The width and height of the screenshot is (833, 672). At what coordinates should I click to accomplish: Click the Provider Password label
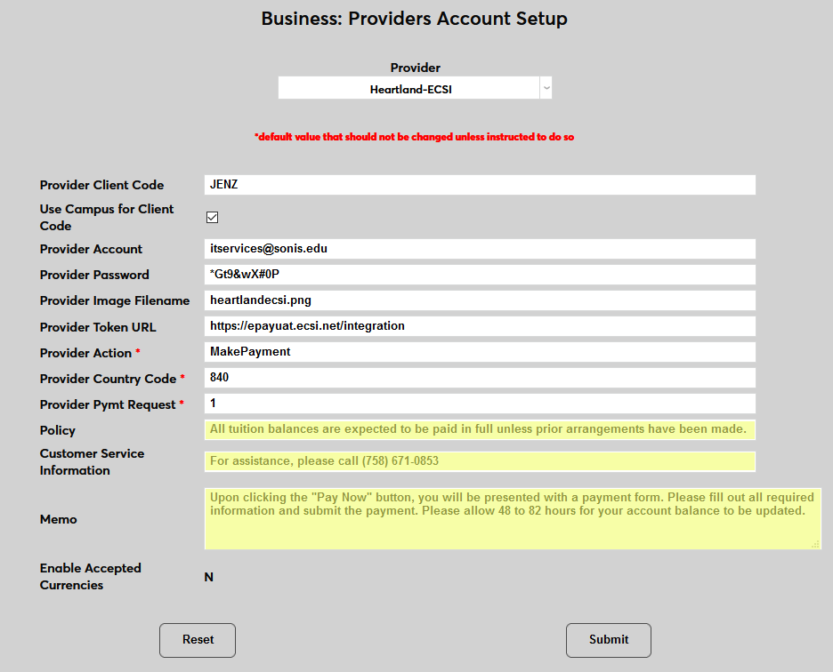pos(94,275)
